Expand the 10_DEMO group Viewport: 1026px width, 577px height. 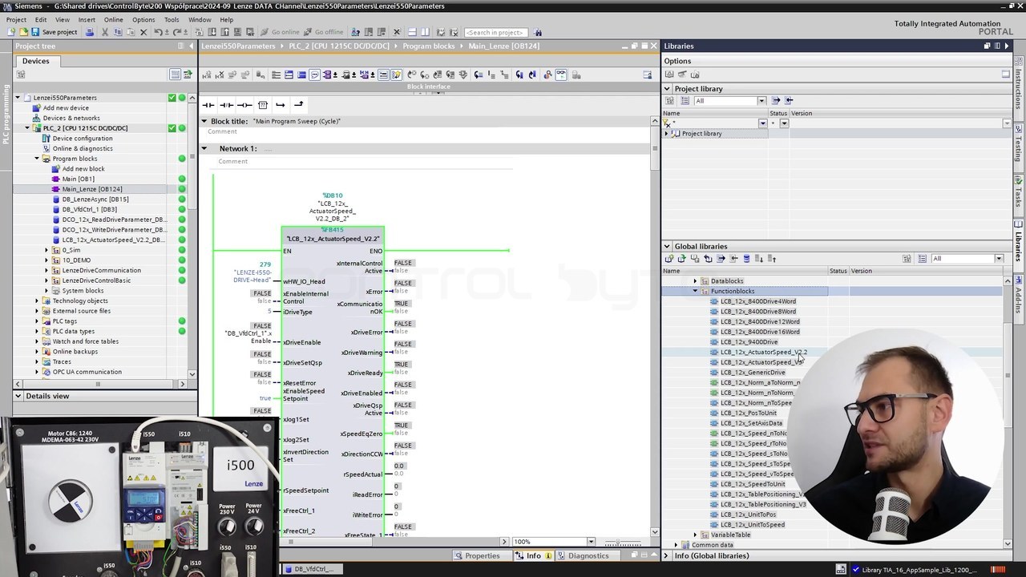pyautogui.click(x=46, y=260)
